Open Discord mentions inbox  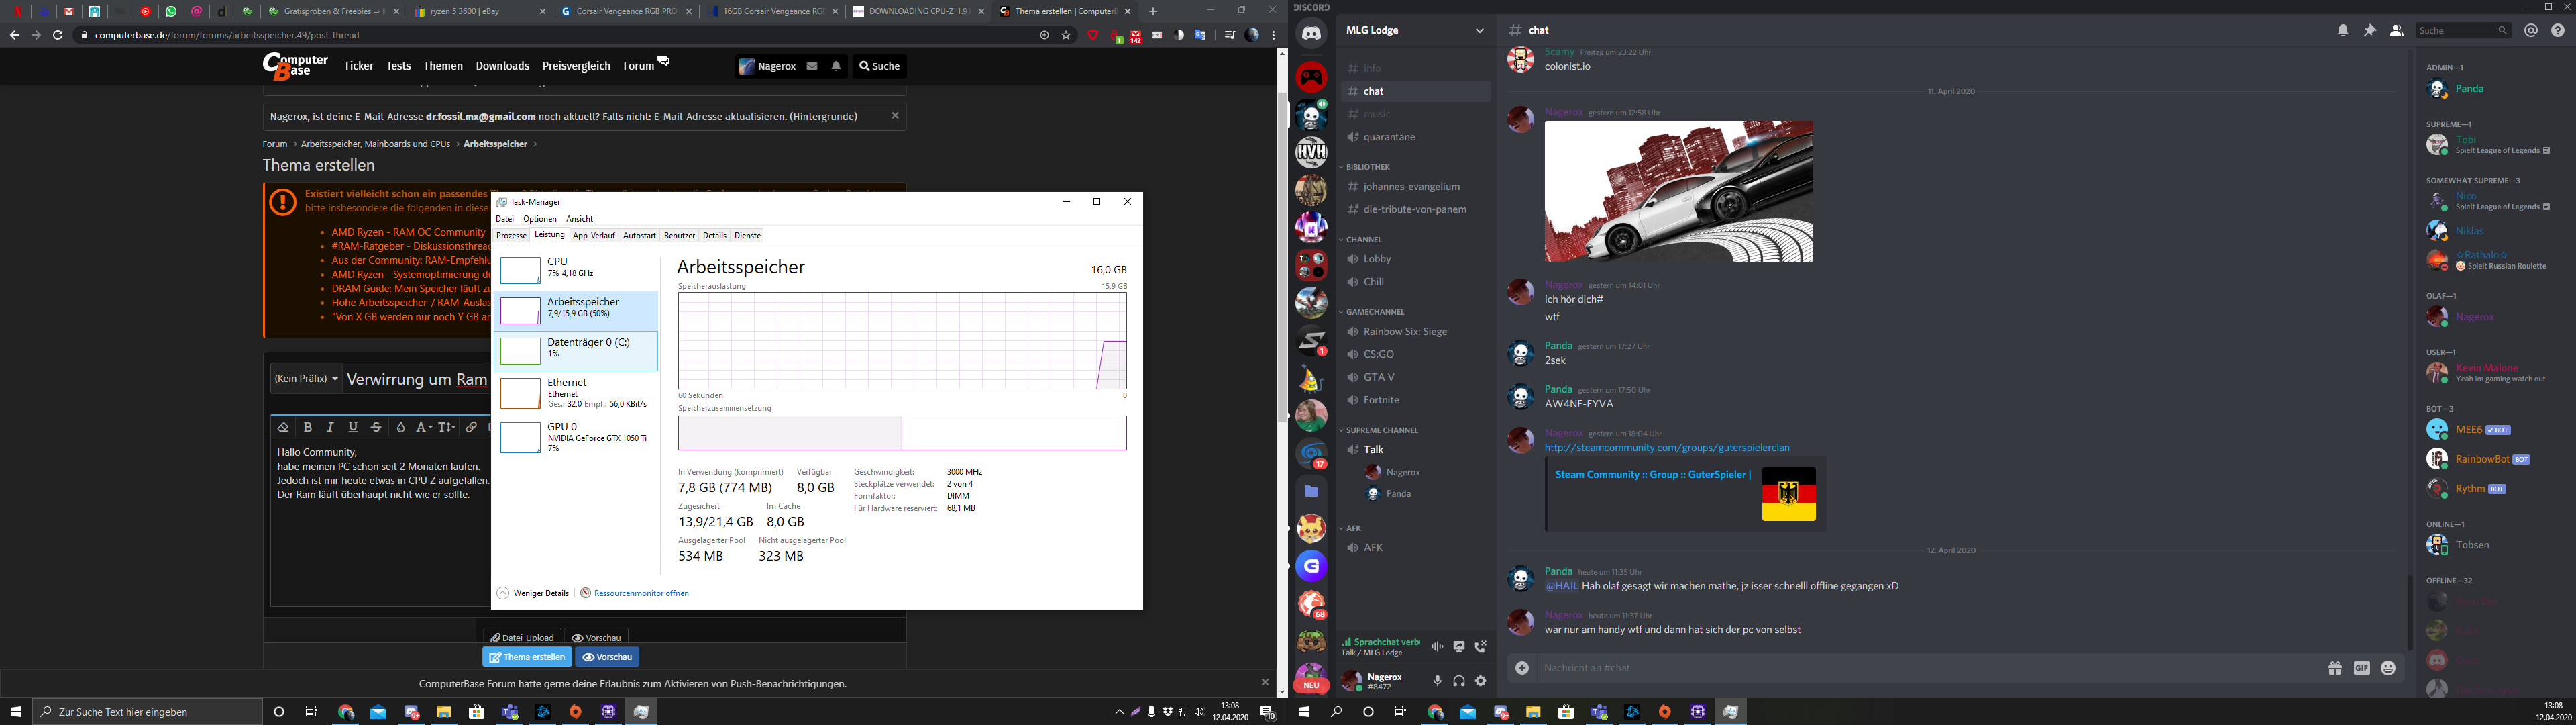[2531, 30]
